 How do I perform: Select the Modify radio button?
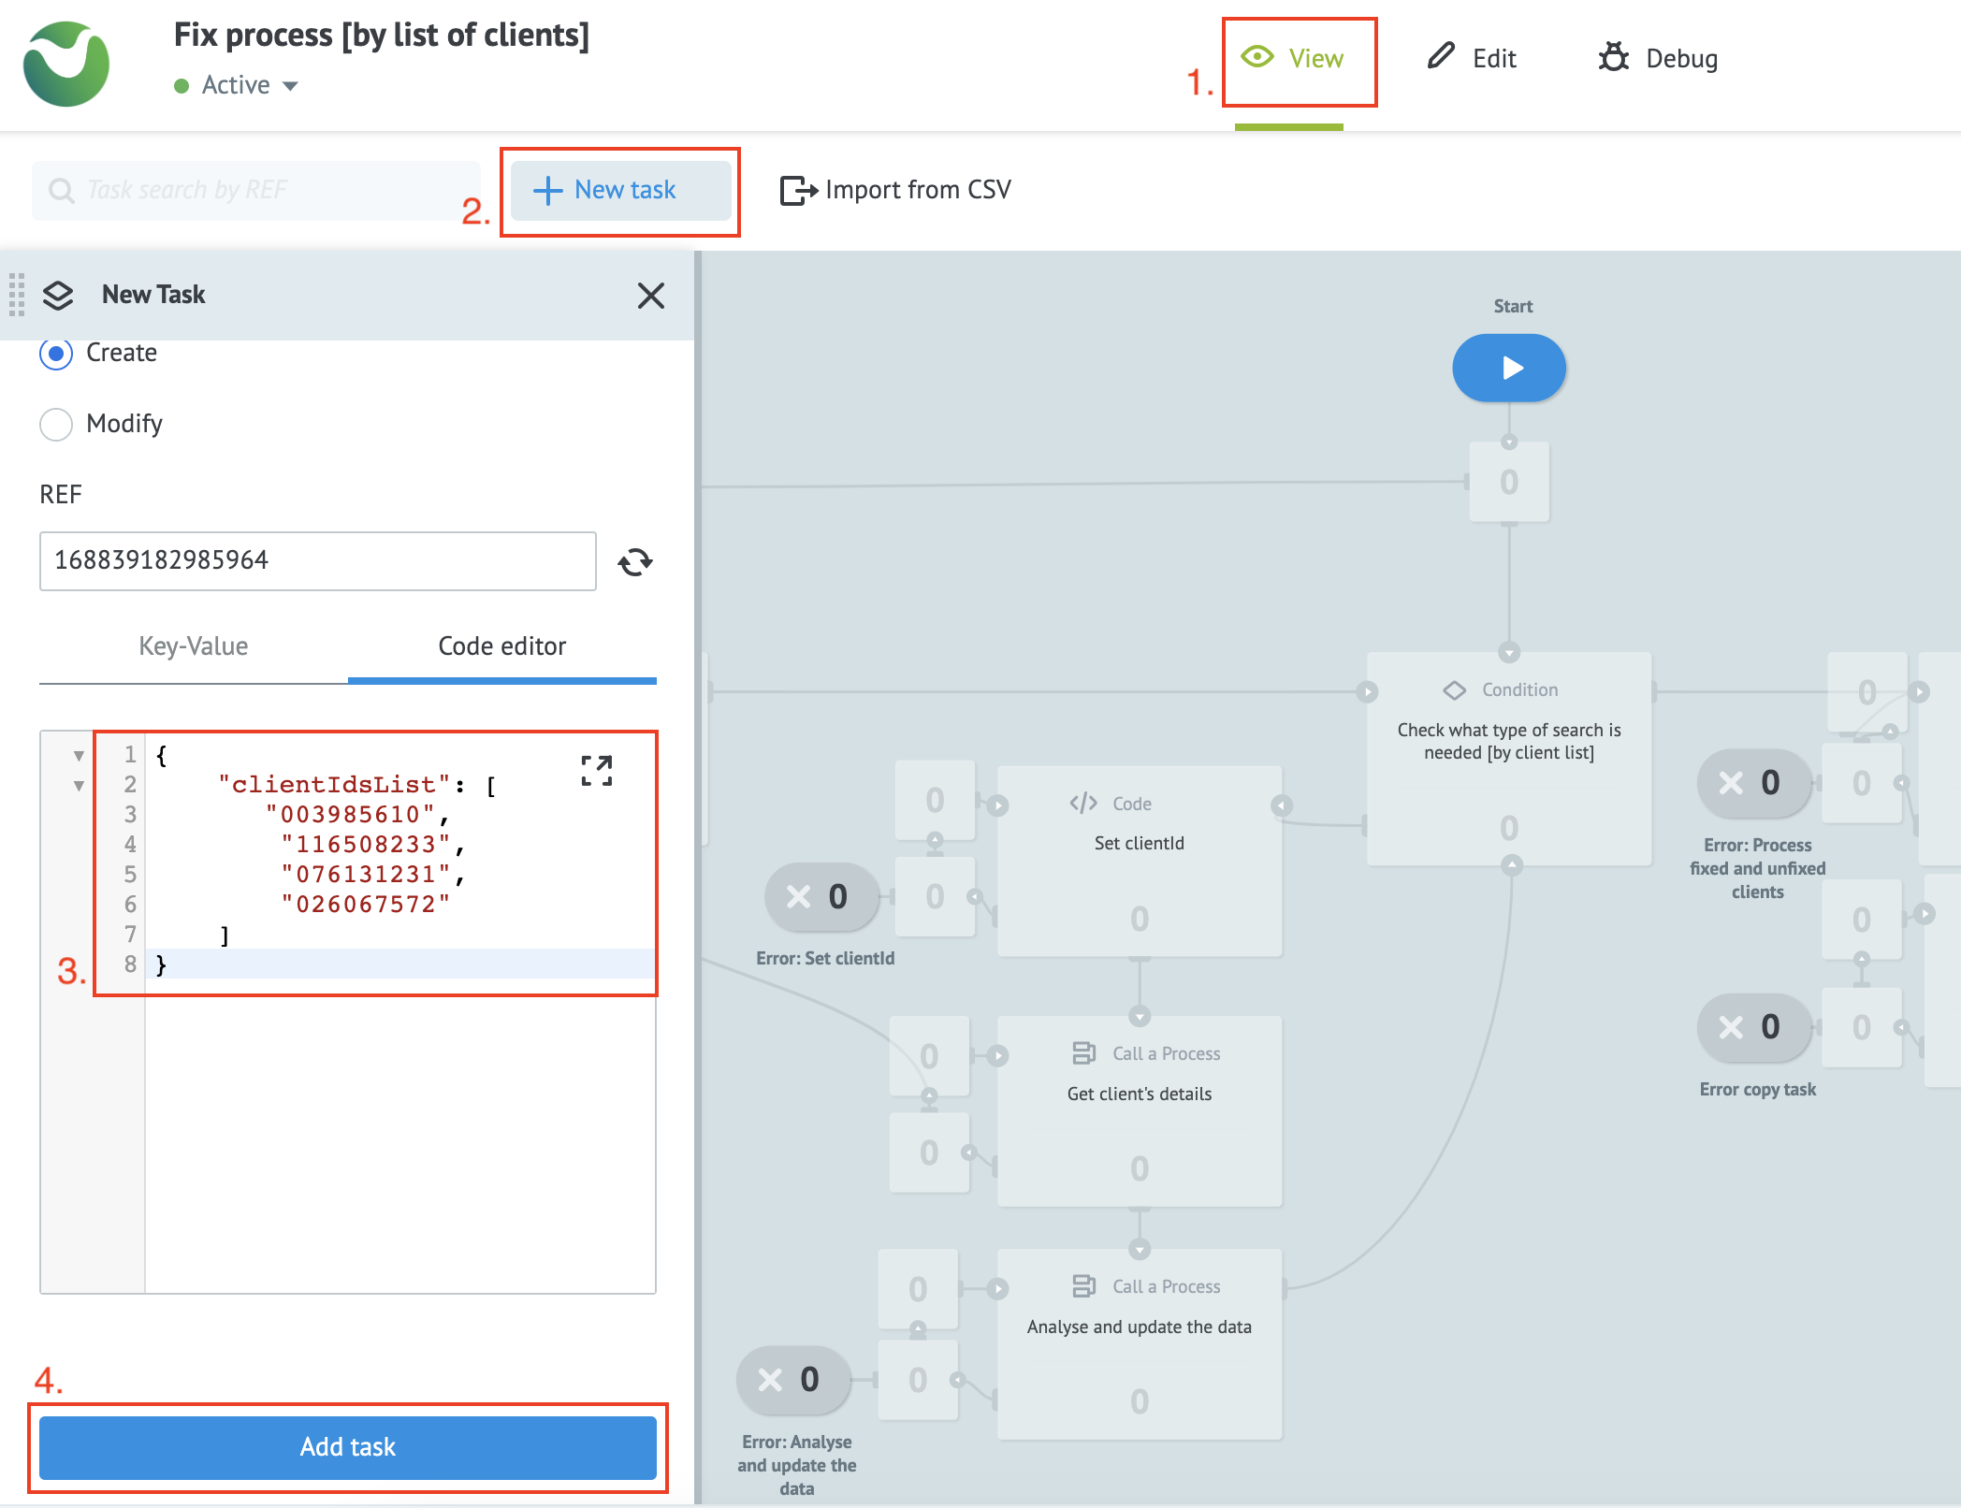pos(55,425)
